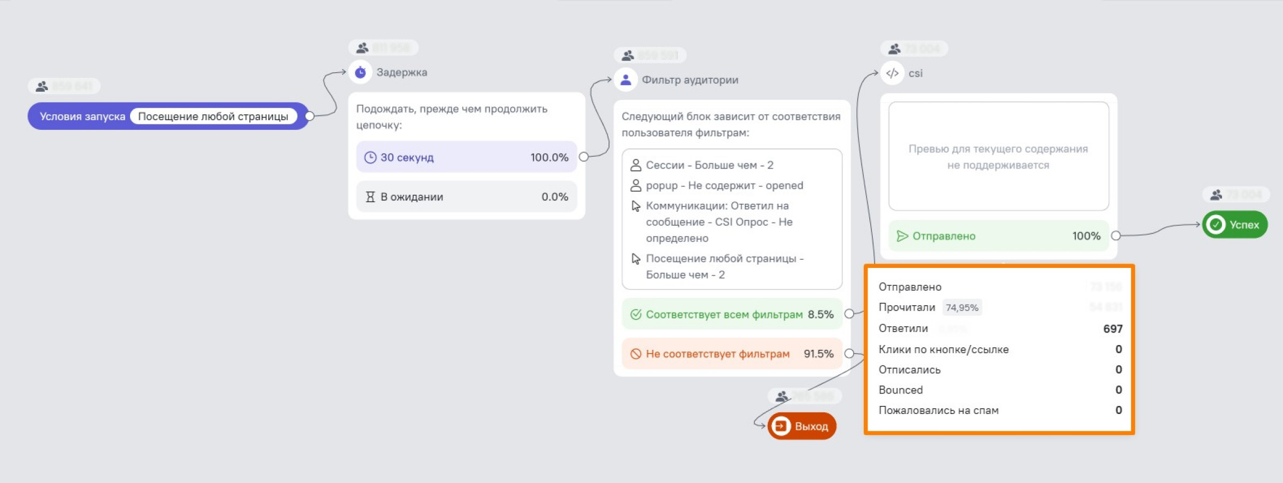Viewport: 1283px width, 483px height.
Task: Click the Успех green checkmark icon
Action: 1216,225
